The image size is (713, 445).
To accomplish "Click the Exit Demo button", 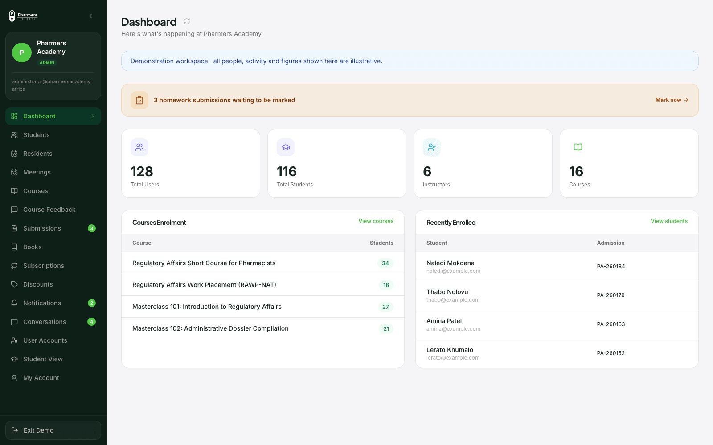I will pyautogui.click(x=53, y=430).
